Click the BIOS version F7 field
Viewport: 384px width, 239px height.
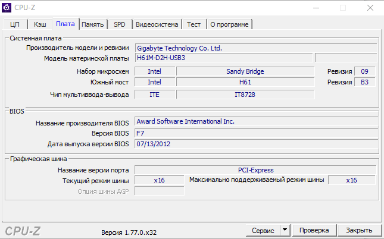click(256, 133)
